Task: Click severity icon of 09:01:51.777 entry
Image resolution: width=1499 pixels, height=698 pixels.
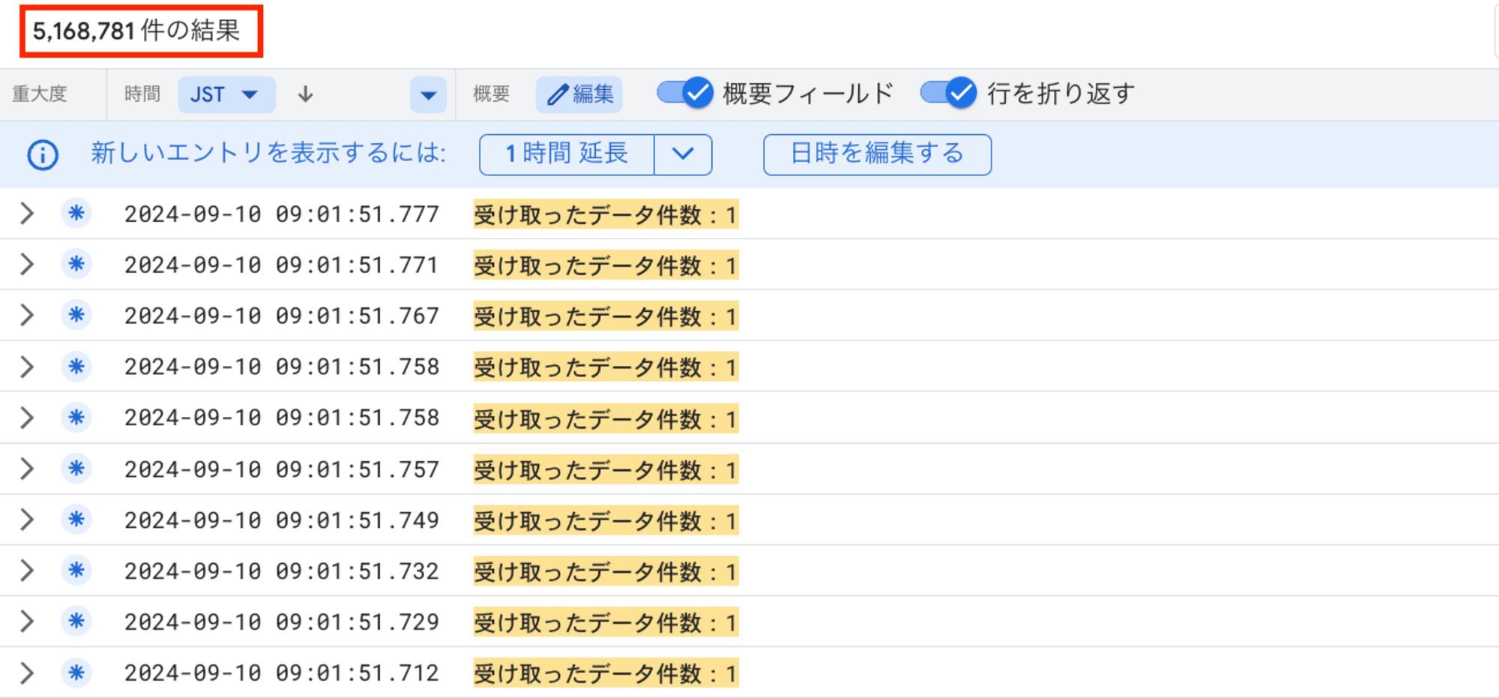Action: (x=76, y=214)
